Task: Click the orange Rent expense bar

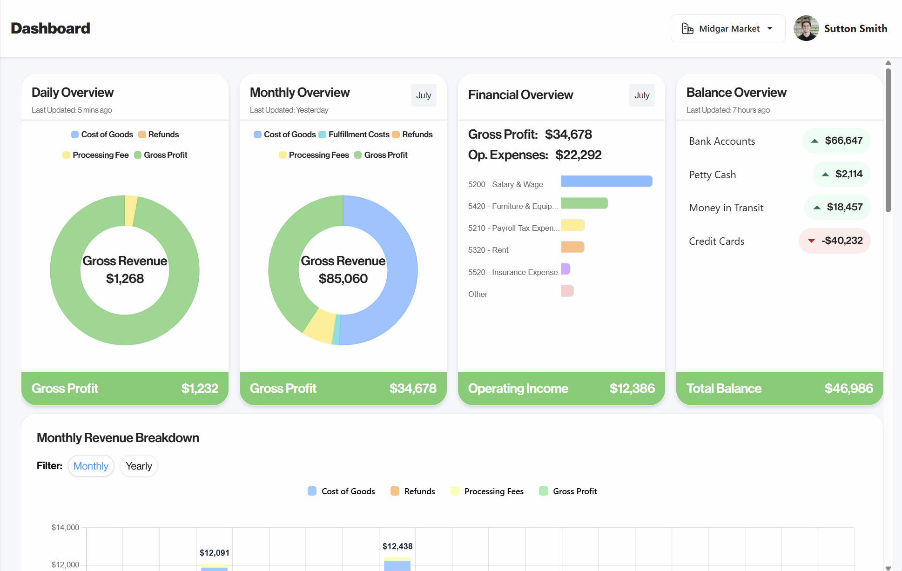Action: tap(573, 247)
